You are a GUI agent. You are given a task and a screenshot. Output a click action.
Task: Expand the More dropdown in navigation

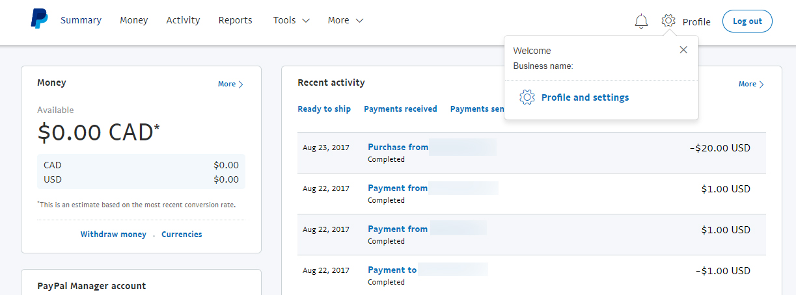[x=345, y=20]
